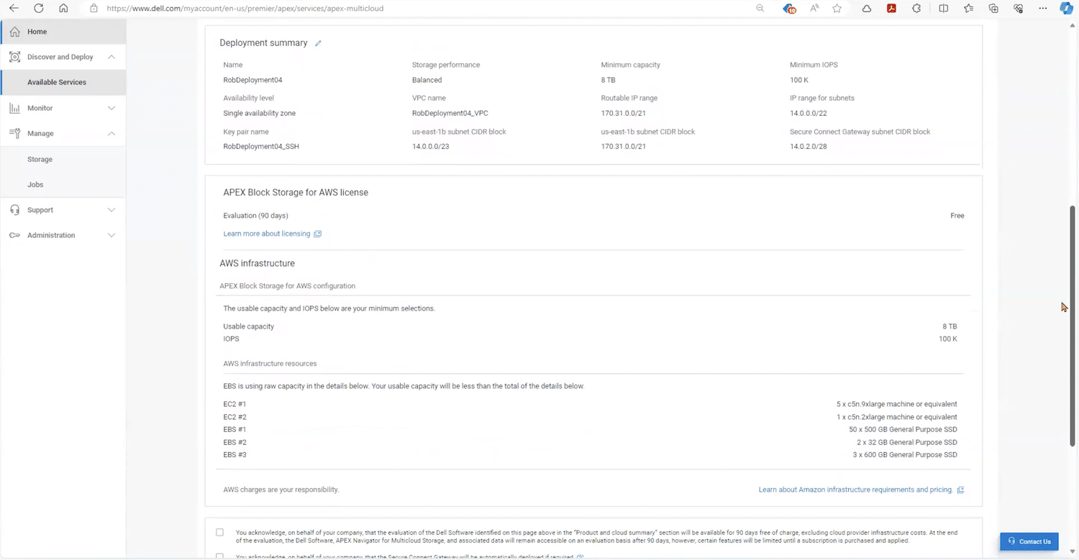Click 50 x 500 GB General Purpose SSD
Viewport: 1079px width, 560px height.
[x=903, y=429]
